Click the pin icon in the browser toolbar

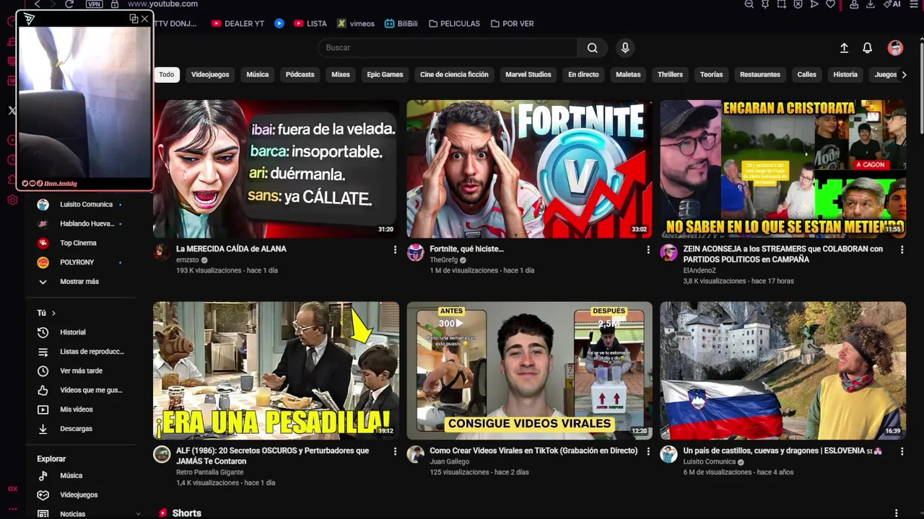765,4
